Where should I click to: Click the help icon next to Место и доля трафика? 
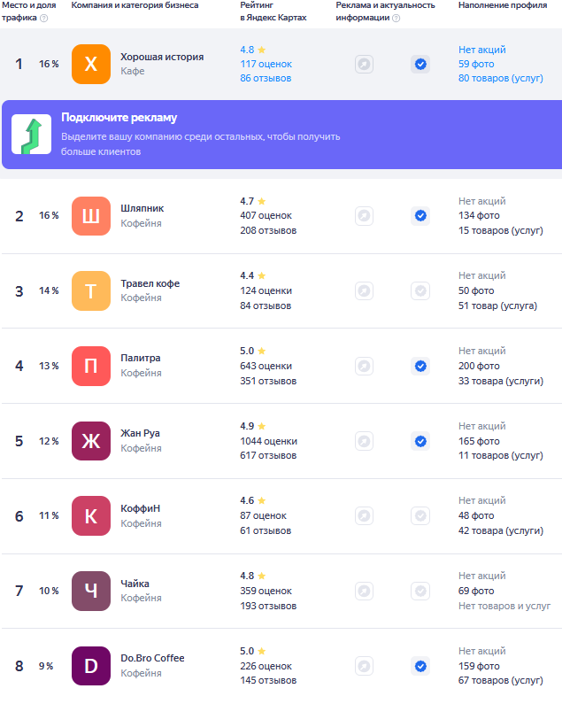coord(43,18)
